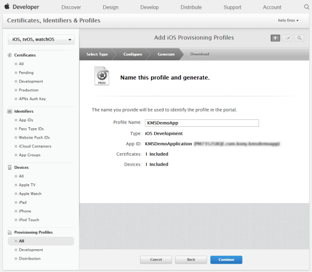Click the Back button

click(x=191, y=260)
